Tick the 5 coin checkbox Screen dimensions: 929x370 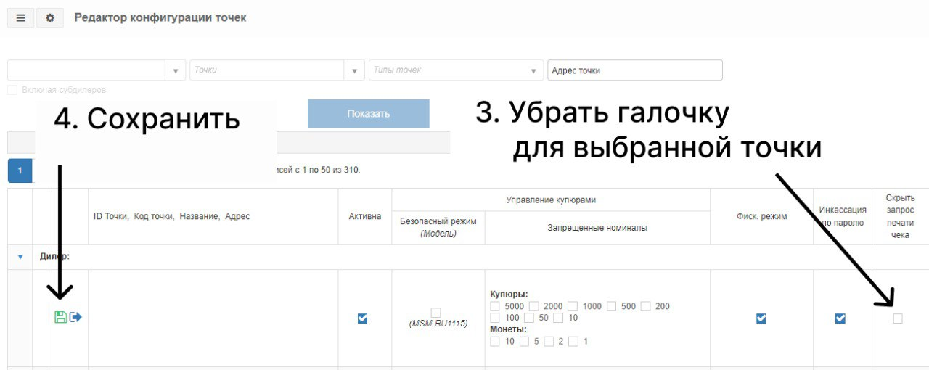[x=524, y=341]
